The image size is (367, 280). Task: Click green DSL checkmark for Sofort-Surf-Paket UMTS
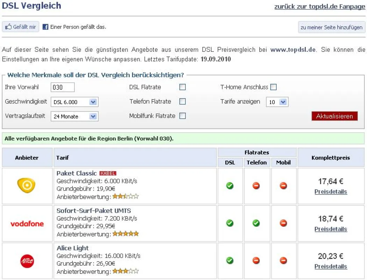pos(230,223)
